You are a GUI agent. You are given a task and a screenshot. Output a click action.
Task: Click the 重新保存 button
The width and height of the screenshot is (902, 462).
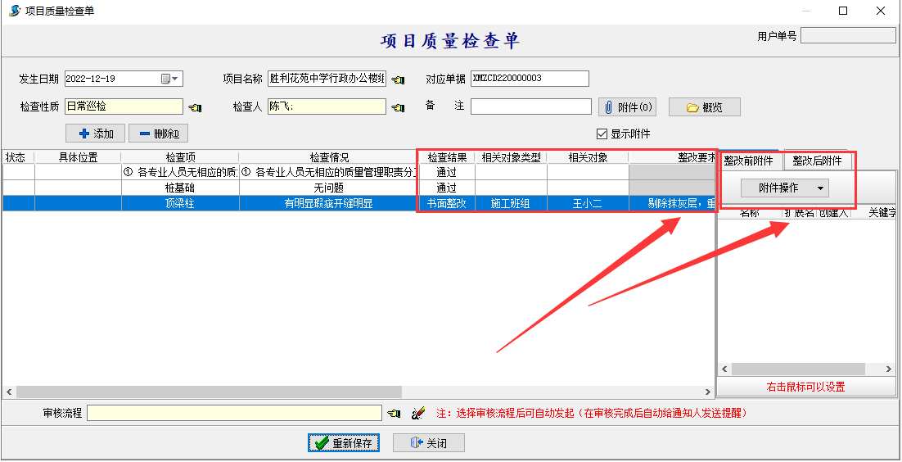point(344,443)
